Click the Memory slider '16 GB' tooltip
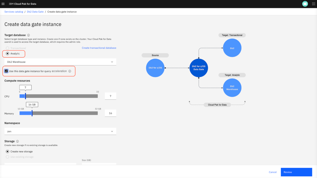317x178 pixels. [x=32, y=105]
